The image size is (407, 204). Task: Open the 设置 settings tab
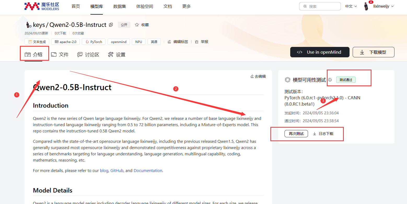[117, 54]
